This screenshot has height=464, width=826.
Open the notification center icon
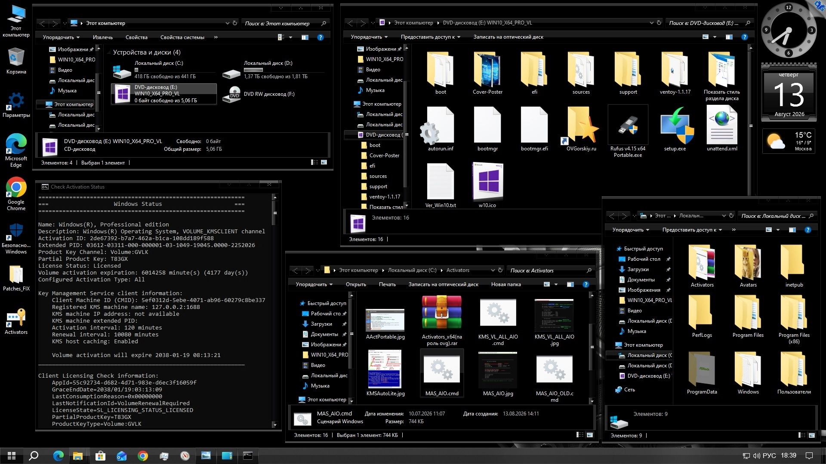pyautogui.click(x=809, y=455)
